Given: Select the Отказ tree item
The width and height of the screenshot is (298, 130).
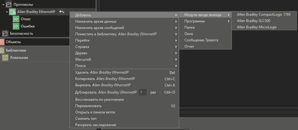Looking at the screenshot, I should coord(26,19).
